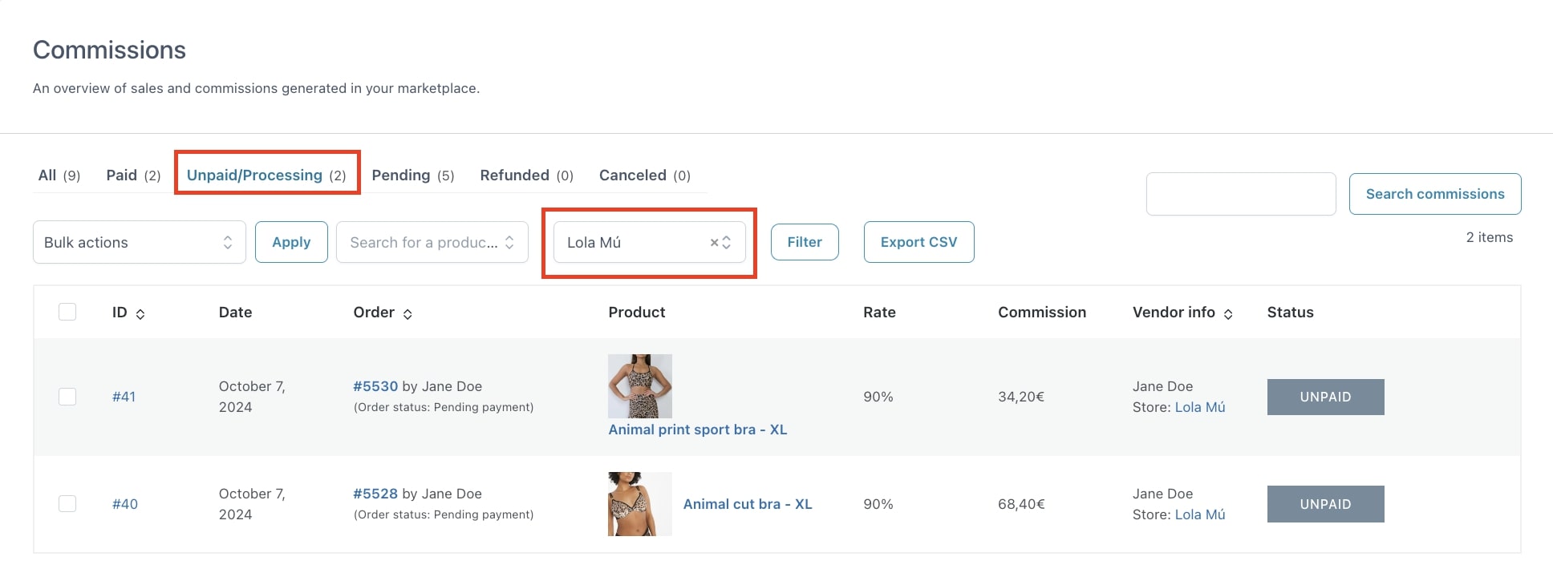Click the 90% rate for commission #41
This screenshot has width=1553, height=585.
[878, 397]
